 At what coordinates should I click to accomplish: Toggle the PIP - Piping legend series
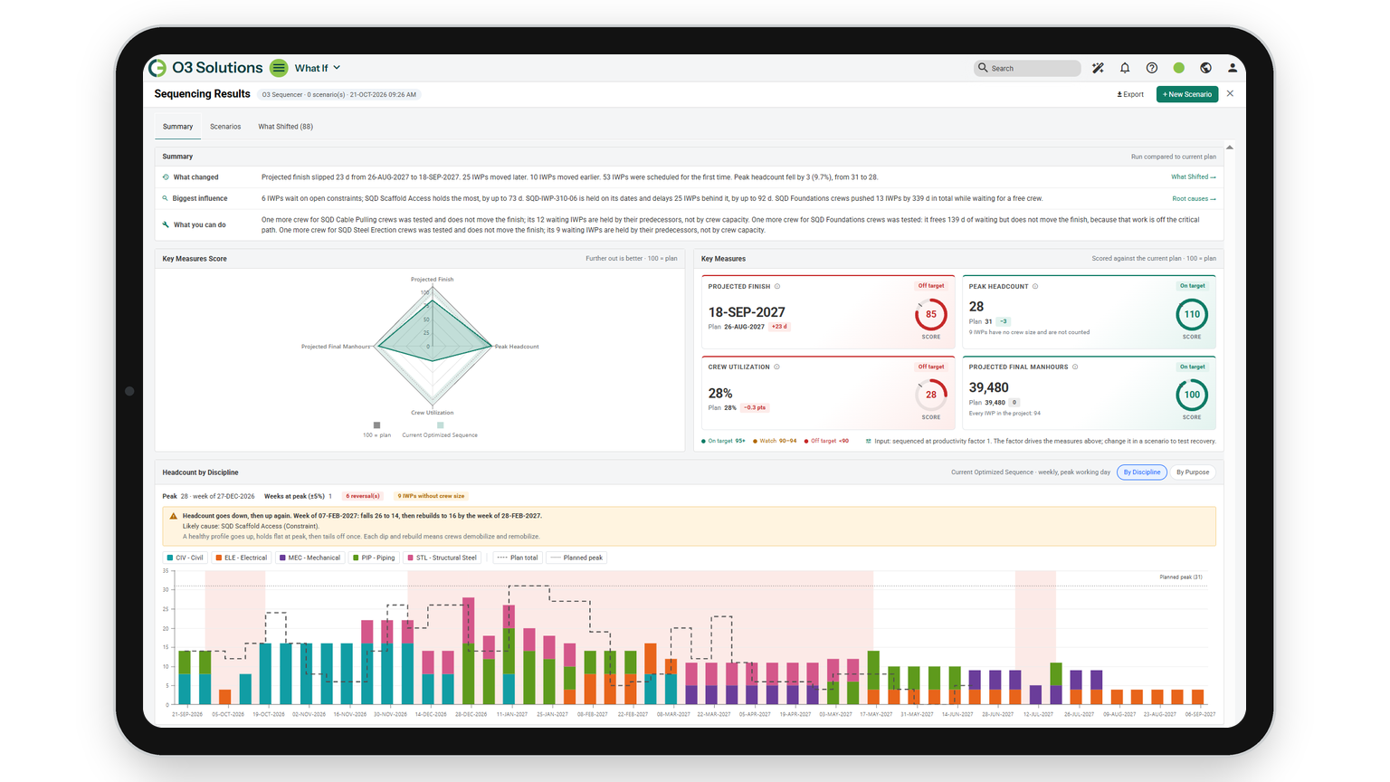pyautogui.click(x=375, y=558)
